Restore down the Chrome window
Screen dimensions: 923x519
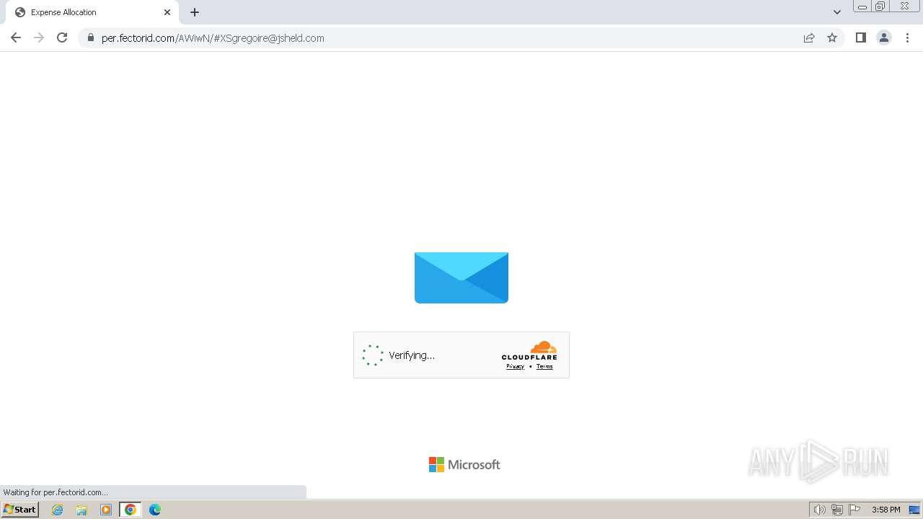coord(880,6)
